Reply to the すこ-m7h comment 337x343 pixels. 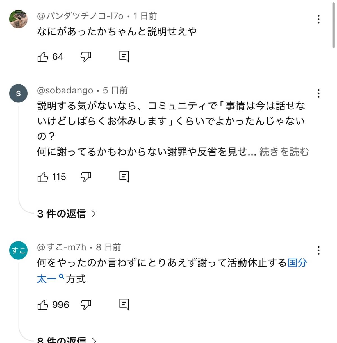[124, 304]
